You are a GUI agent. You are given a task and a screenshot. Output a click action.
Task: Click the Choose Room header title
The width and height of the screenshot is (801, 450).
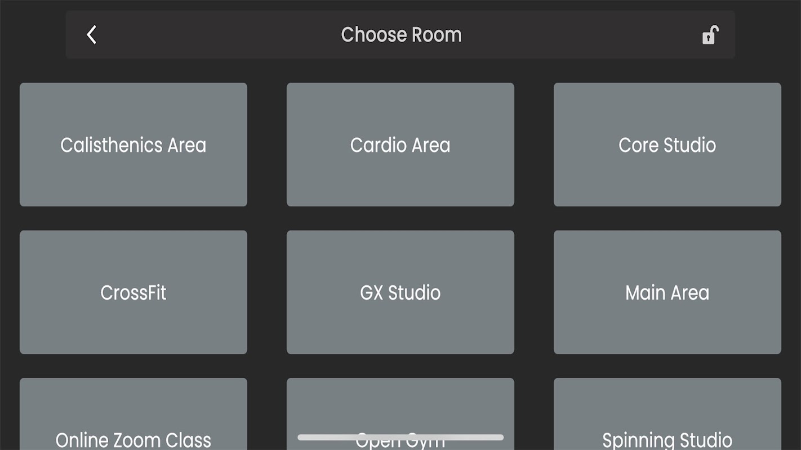click(401, 35)
